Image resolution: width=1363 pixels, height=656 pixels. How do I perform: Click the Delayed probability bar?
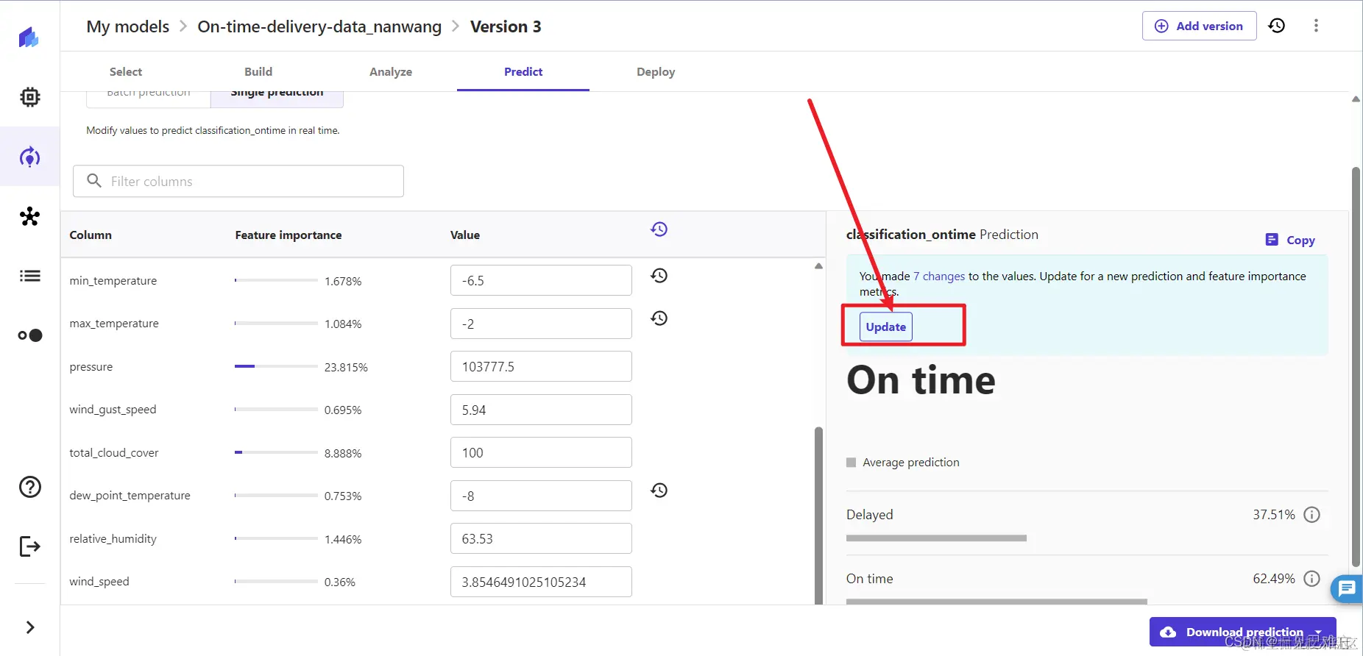(936, 538)
